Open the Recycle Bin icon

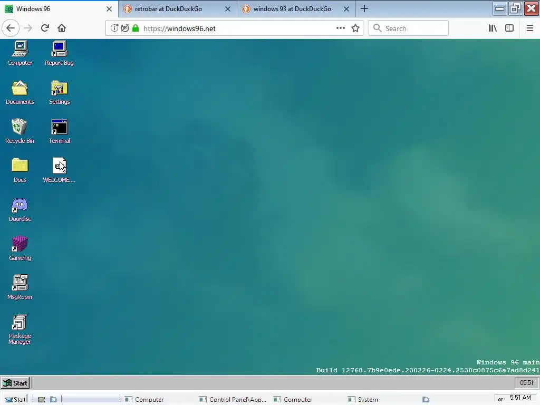[x=20, y=131]
